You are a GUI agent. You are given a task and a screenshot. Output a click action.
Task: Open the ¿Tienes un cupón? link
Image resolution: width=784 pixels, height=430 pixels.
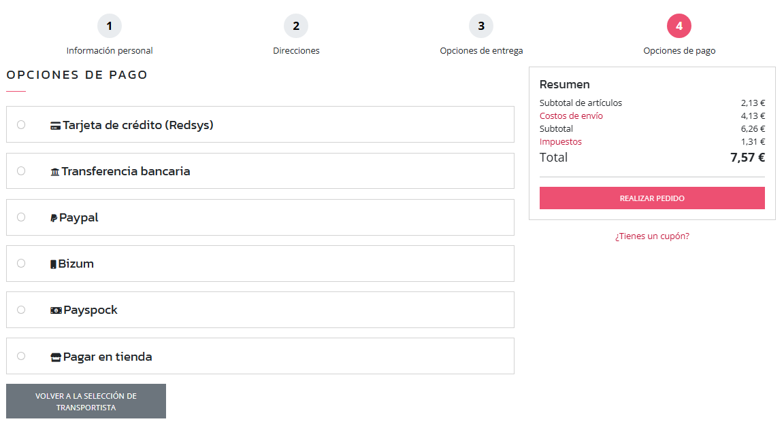pos(652,236)
